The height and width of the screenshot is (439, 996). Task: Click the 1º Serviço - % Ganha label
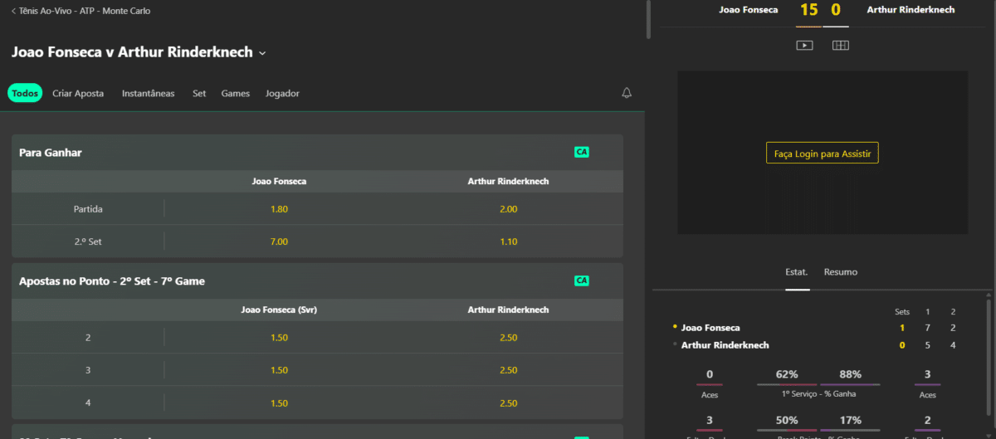(x=819, y=394)
